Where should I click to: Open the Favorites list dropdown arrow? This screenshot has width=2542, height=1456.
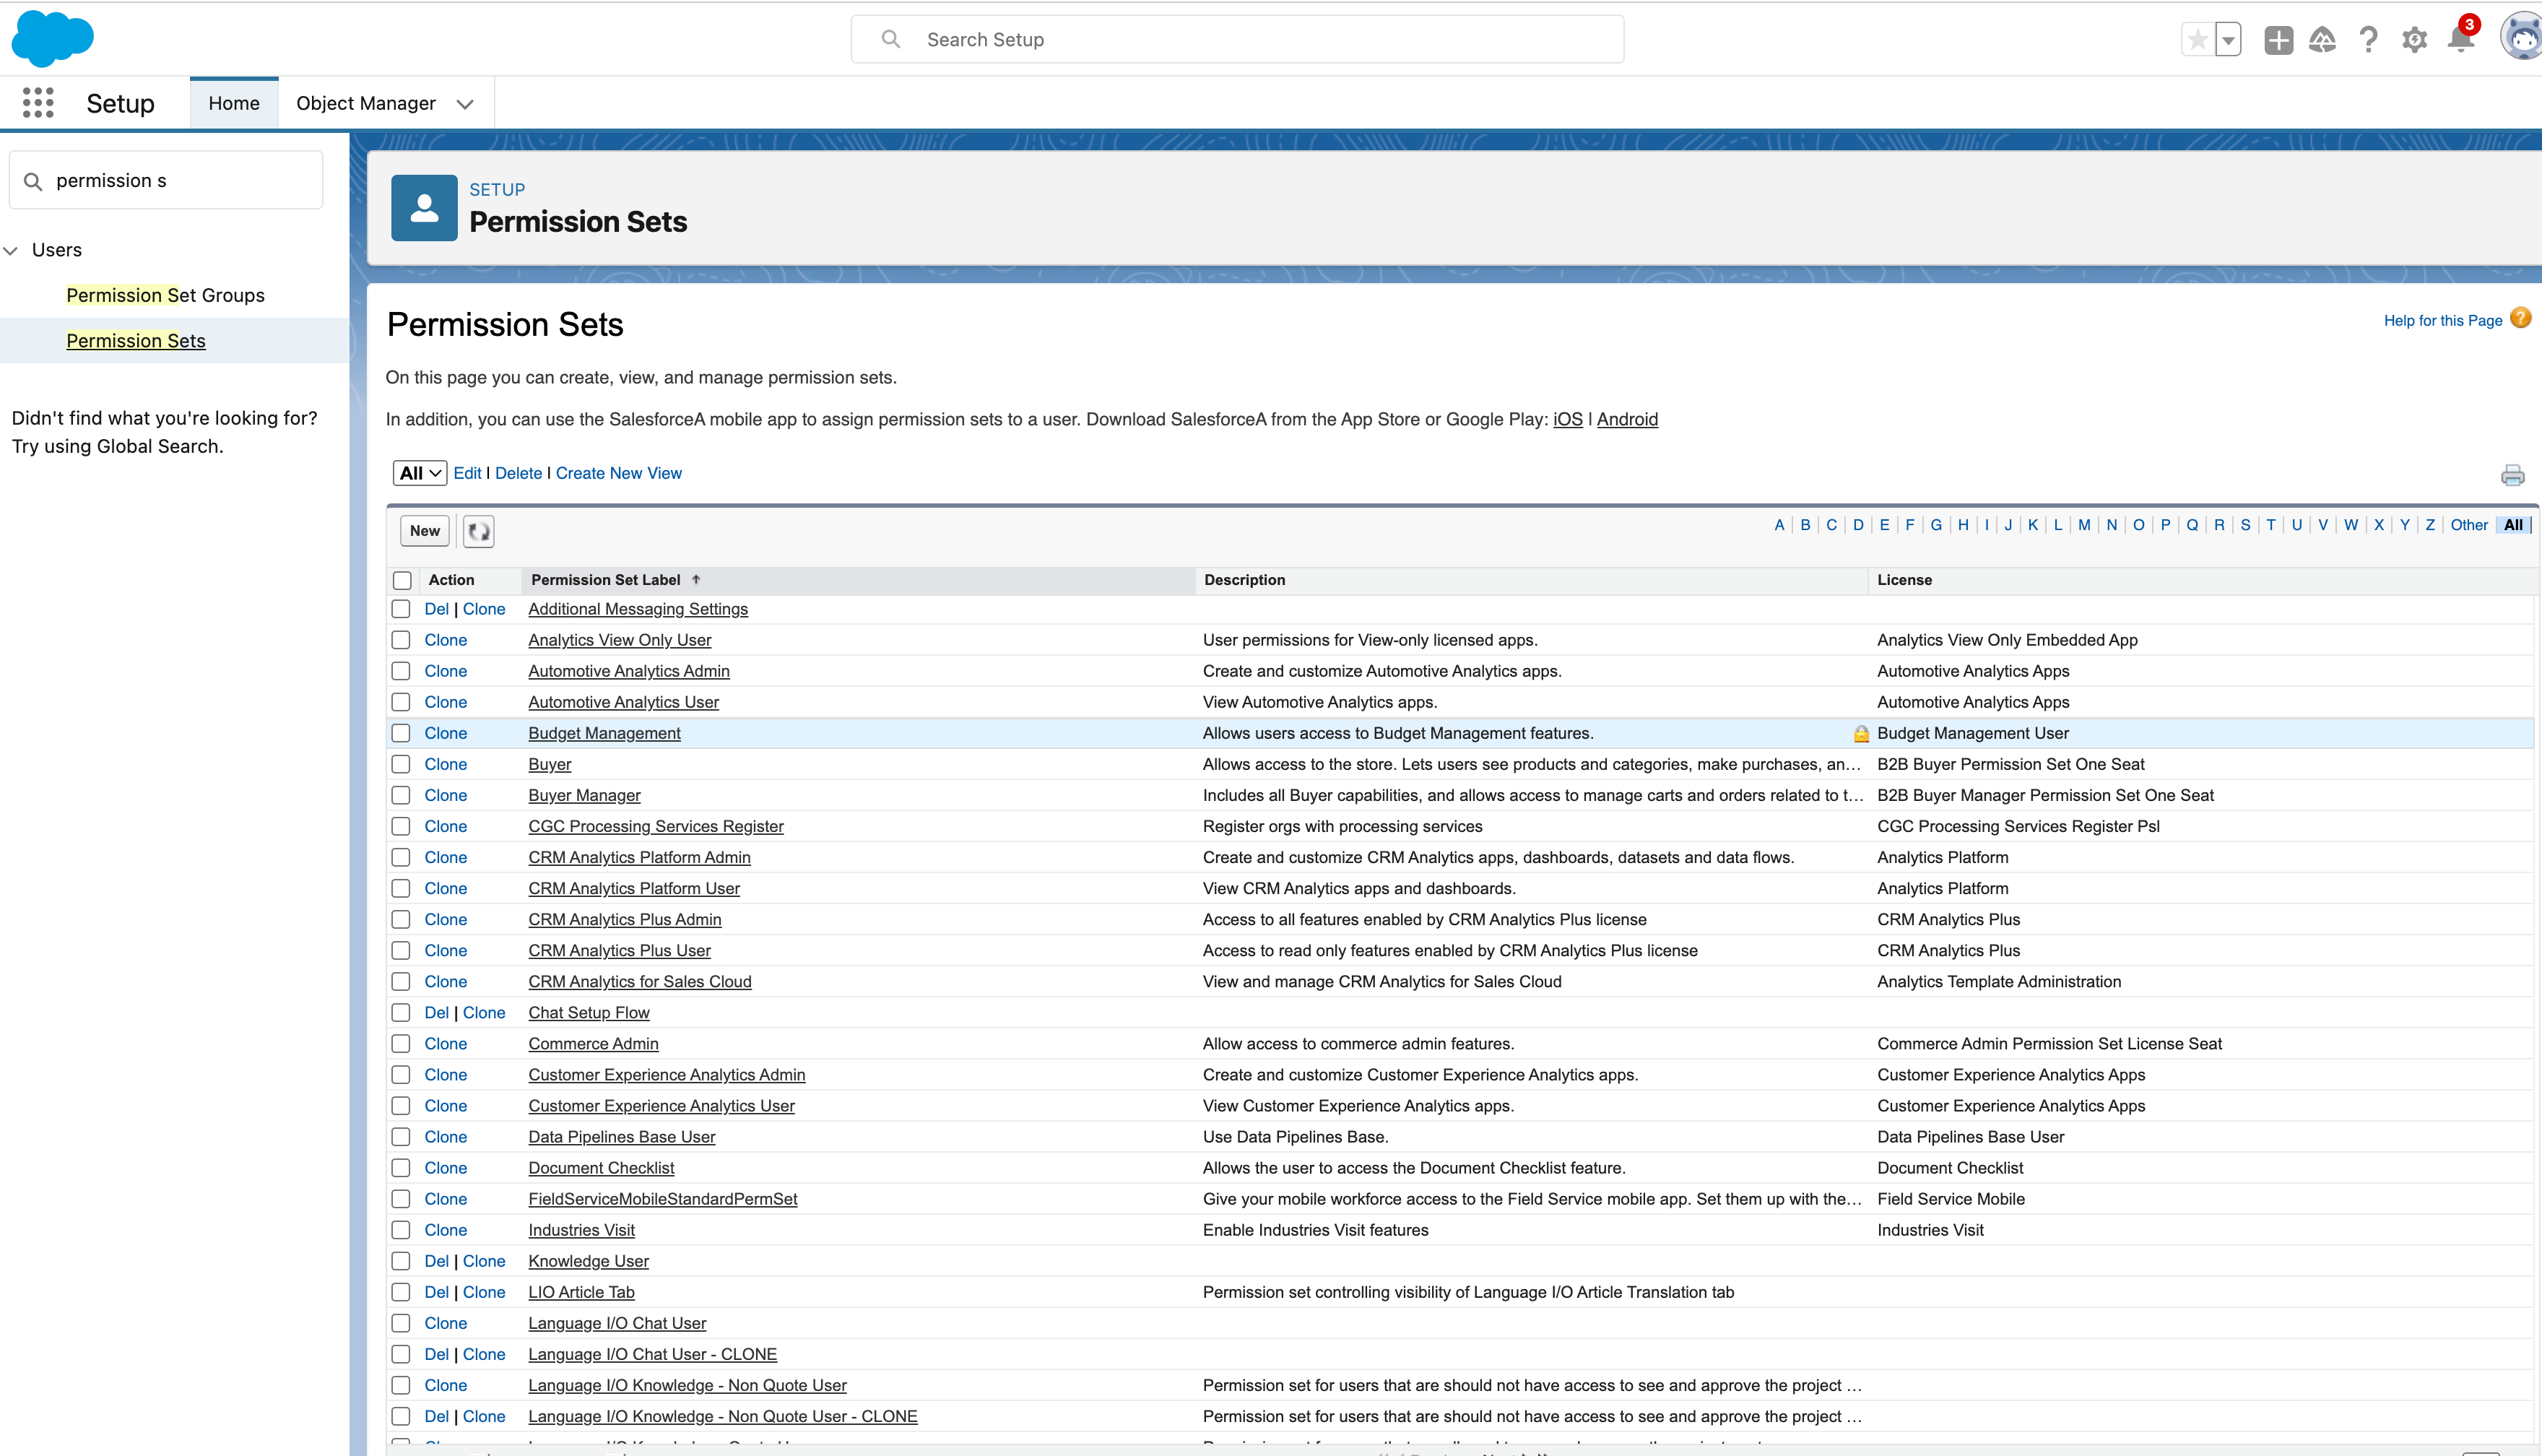click(x=2228, y=40)
